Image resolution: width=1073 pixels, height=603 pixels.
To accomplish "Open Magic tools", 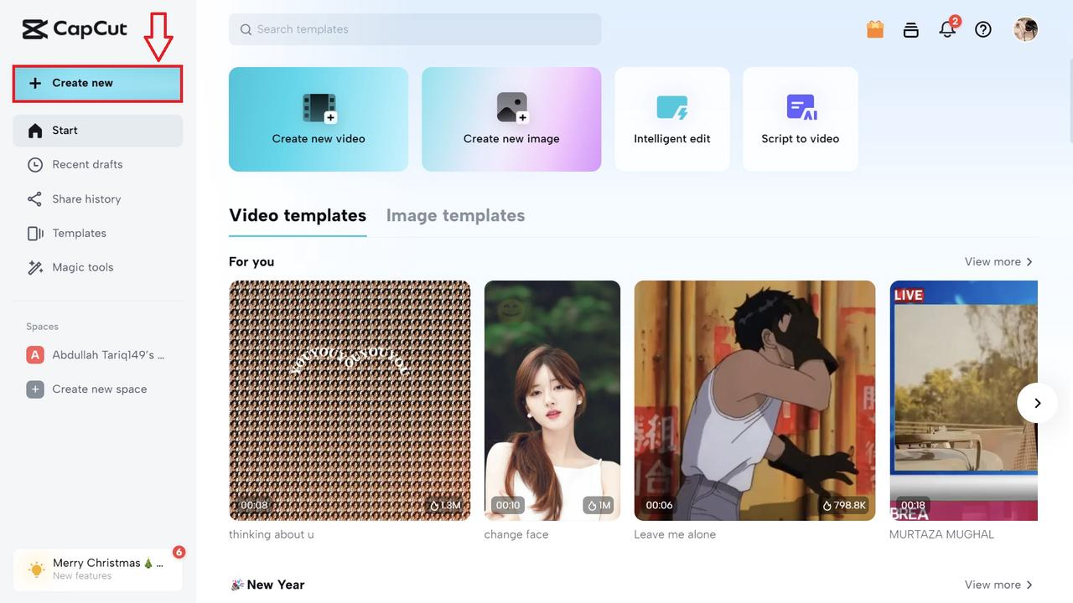I will click(x=97, y=268).
